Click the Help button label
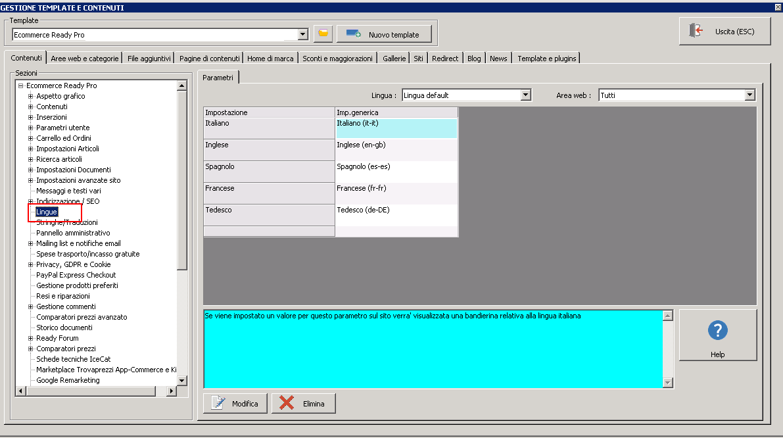783x438 pixels. pos(717,354)
